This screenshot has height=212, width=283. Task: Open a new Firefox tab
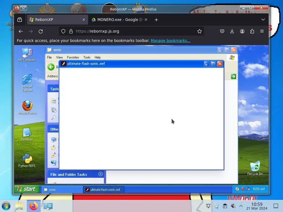(156, 20)
